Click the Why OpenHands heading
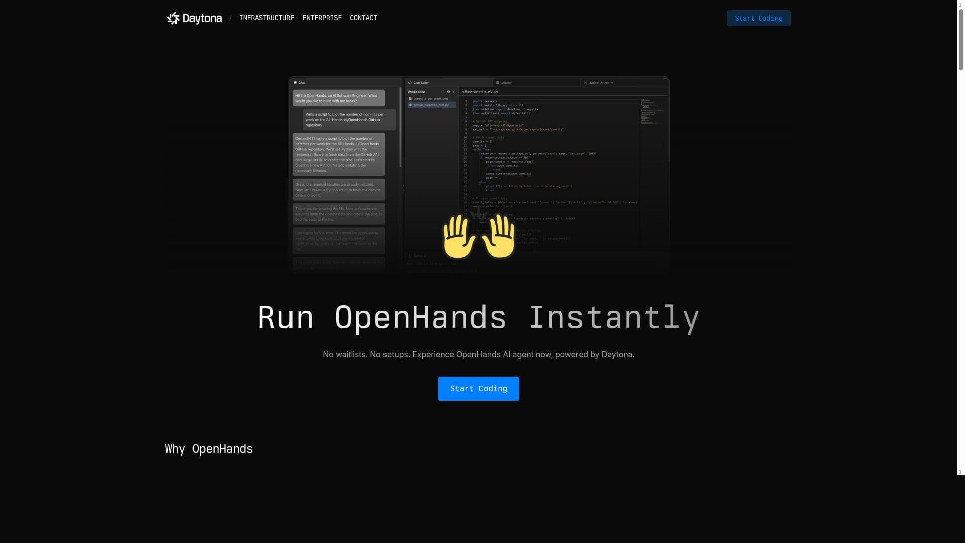Viewport: 965px width, 543px height. point(209,449)
